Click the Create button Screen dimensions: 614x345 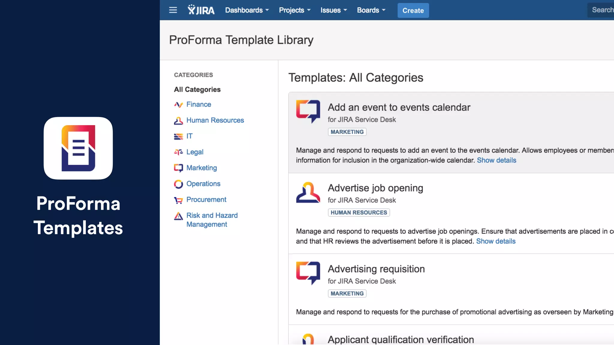[x=413, y=10]
